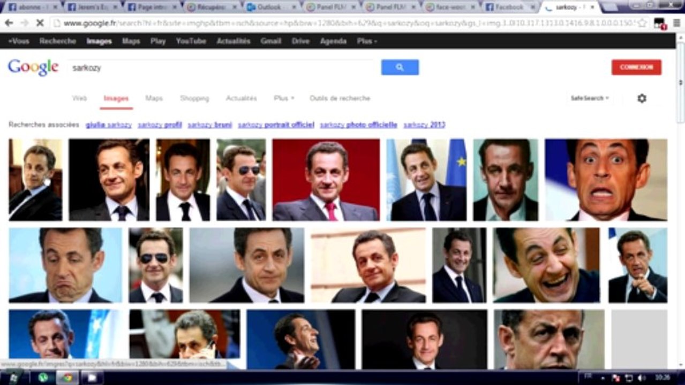Click the FR language indicator in taskbar
Screen dimensions: 685x385
point(588,377)
